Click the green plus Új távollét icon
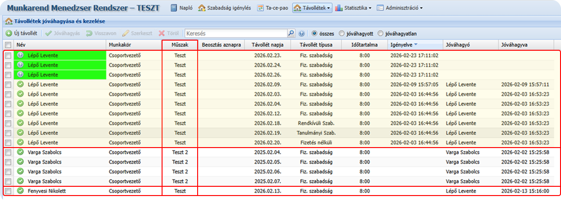This screenshot has height=202, width=561. click(x=8, y=33)
